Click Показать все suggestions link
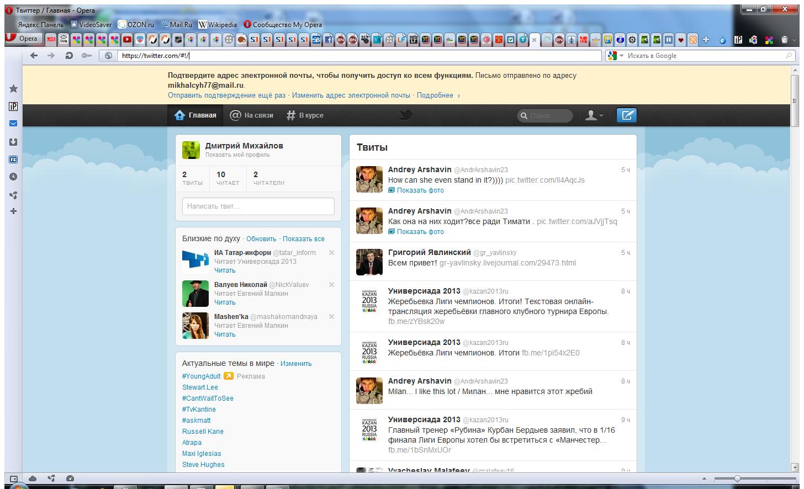Screen dimensions: 804x489 pos(304,239)
